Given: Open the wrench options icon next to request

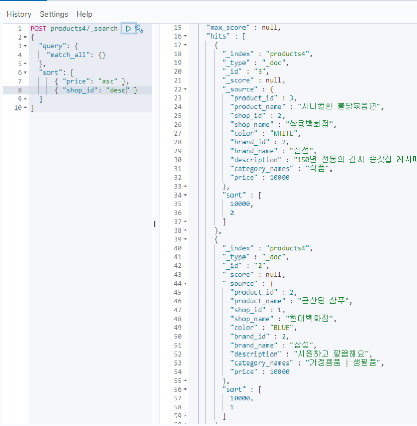Looking at the screenshot, I should pyautogui.click(x=139, y=29).
